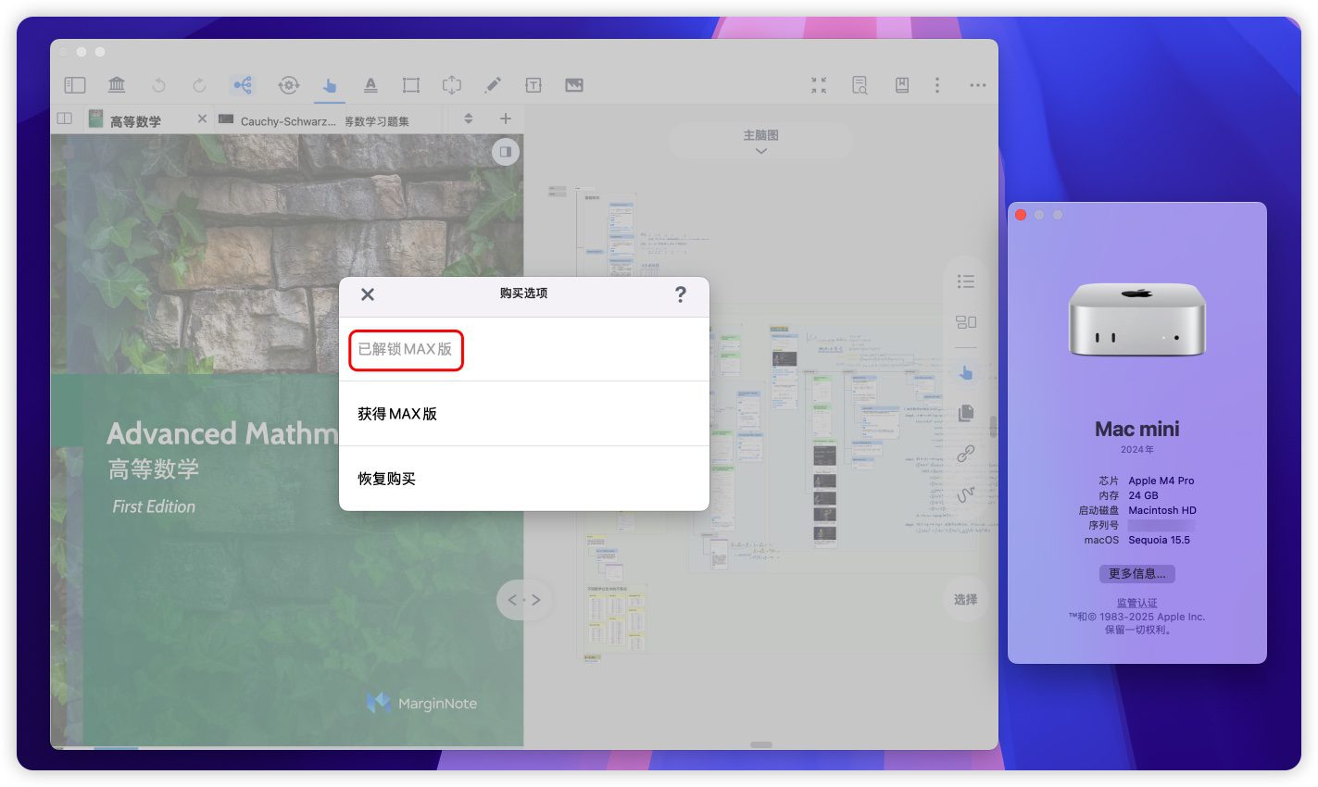The width and height of the screenshot is (1318, 787).
Task: Choose 恢复购买 option
Action: (x=524, y=479)
